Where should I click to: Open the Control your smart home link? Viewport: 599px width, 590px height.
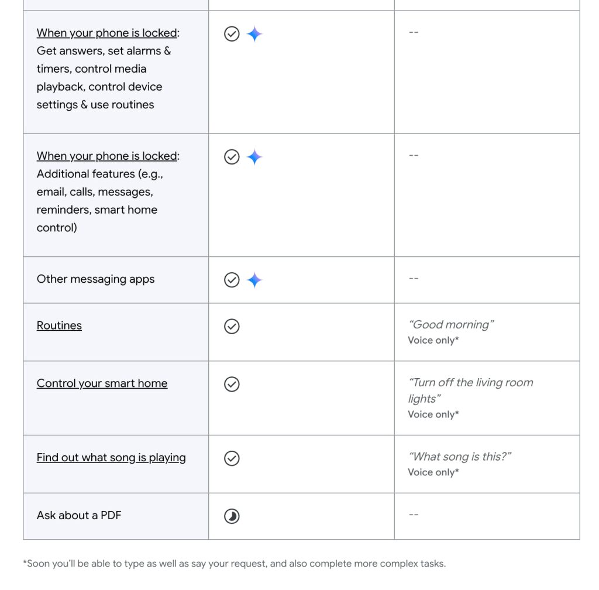pyautogui.click(x=102, y=383)
